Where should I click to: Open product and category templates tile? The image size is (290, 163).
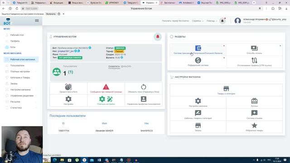pyautogui.click(x=198, y=115)
